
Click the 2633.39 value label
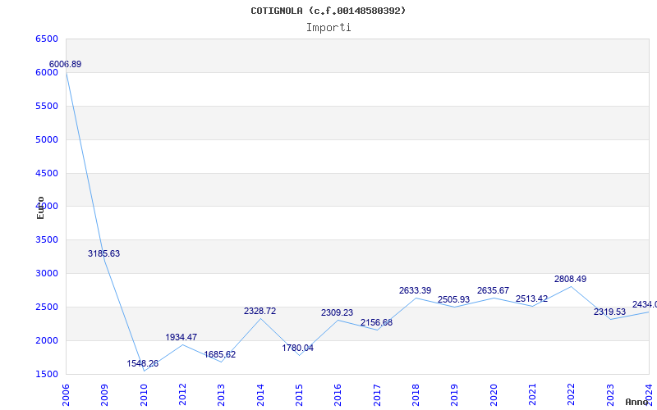(x=415, y=291)
